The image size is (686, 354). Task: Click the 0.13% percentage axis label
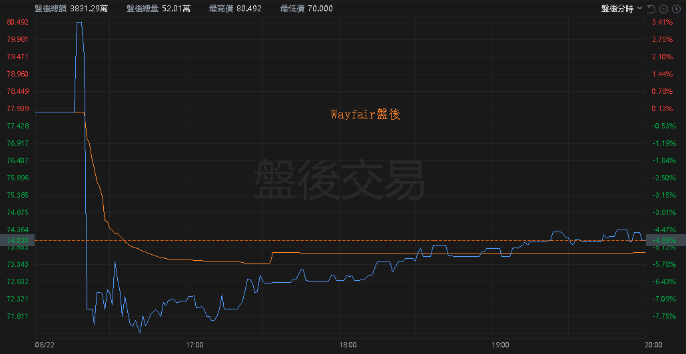[x=662, y=109]
